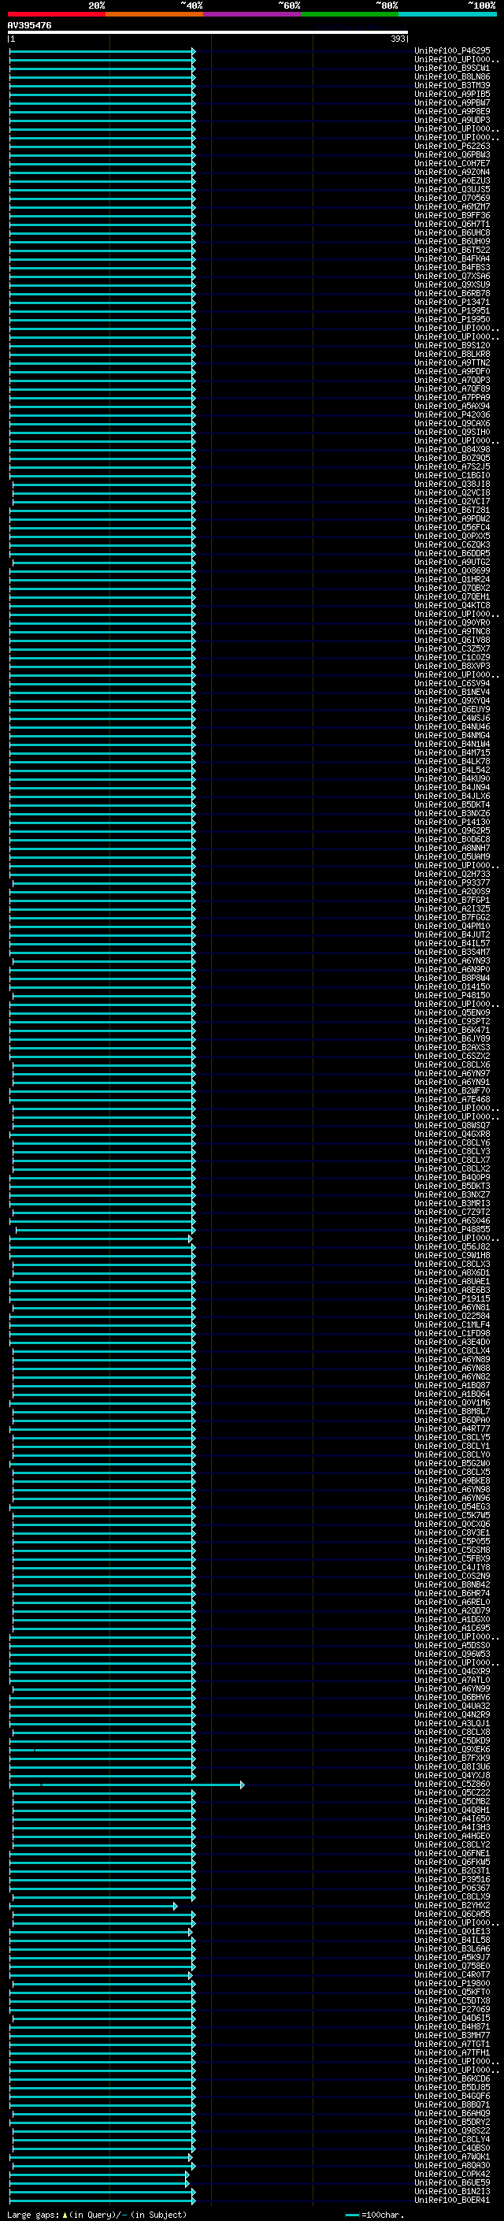
Task: Click hit UniRef100_P48855
Action: 452,1230
